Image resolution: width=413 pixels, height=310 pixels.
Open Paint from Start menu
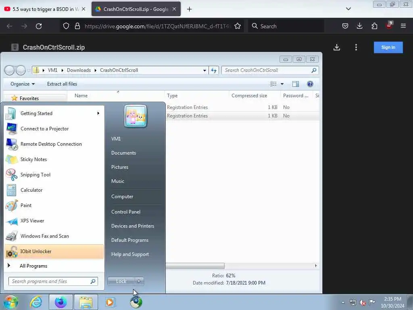pyautogui.click(x=54, y=205)
